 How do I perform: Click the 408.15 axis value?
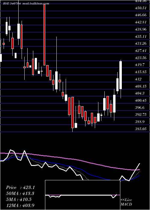(x=140, y=86)
